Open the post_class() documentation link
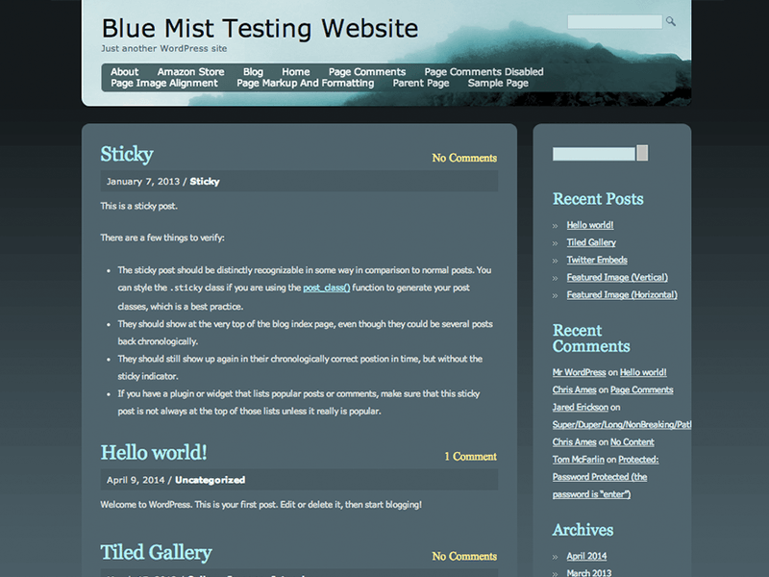The width and height of the screenshot is (769, 577). 325,288
